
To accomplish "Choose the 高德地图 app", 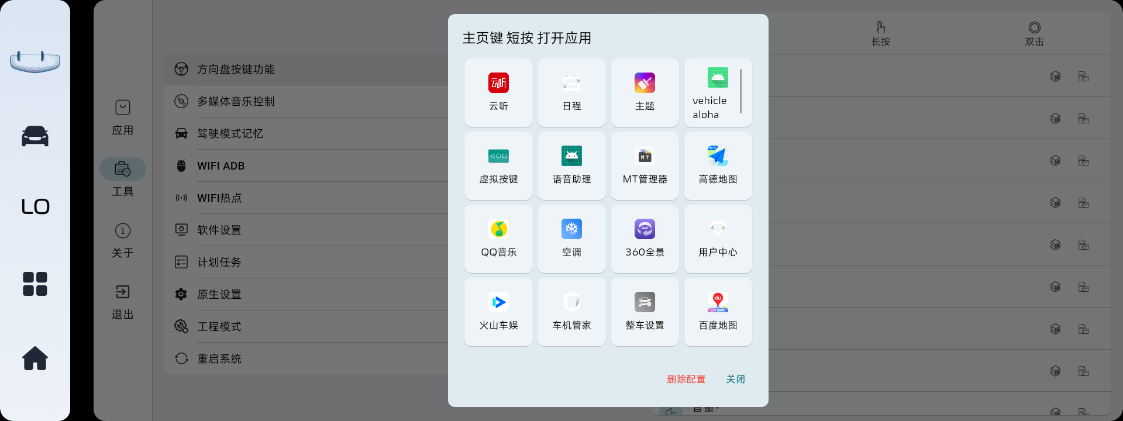I will click(x=718, y=165).
